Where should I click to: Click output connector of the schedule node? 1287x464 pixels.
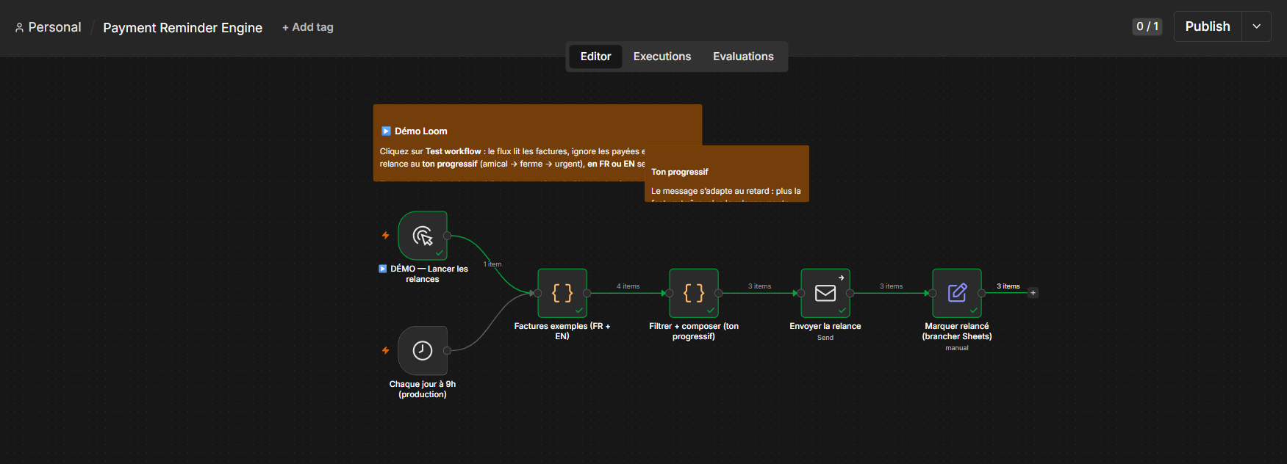[x=447, y=350]
